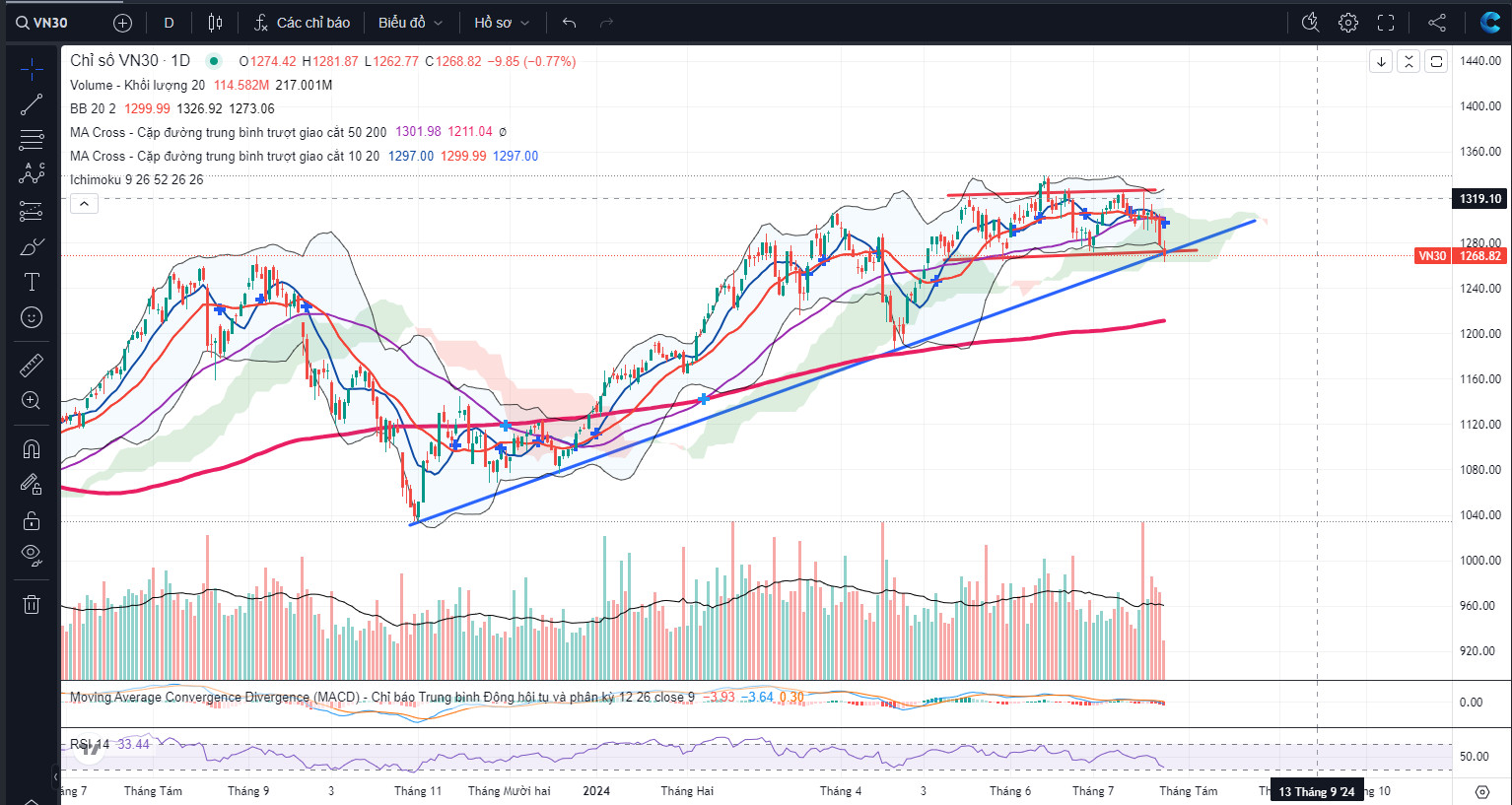Toggle hide all drawings eye icon

32,556
